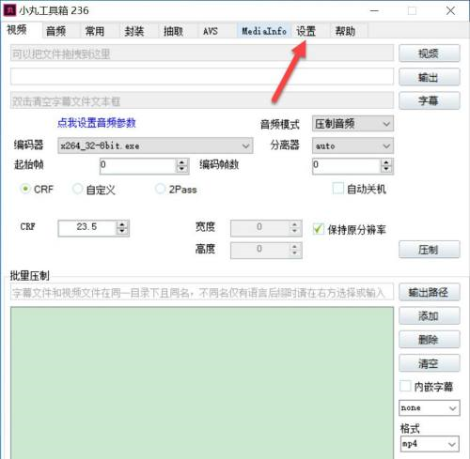Enable the 自动关机 auto shutdown checkbox

(x=337, y=189)
